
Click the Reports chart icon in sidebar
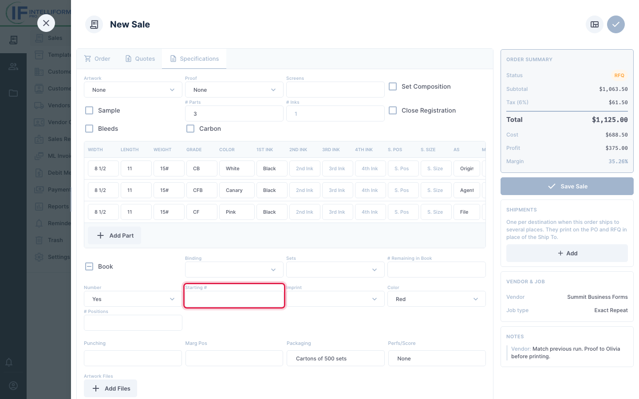(39, 207)
